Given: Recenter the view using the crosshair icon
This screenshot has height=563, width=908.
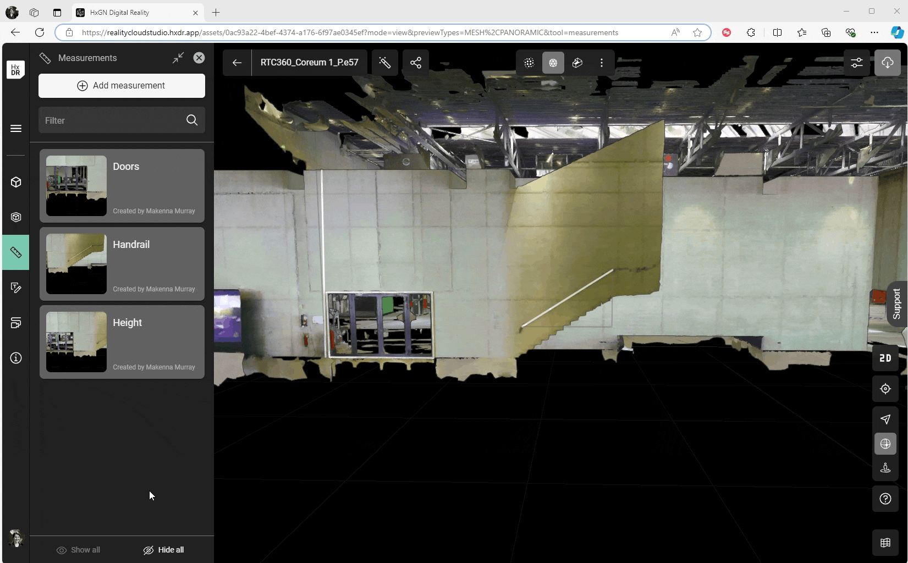Looking at the screenshot, I should [885, 389].
